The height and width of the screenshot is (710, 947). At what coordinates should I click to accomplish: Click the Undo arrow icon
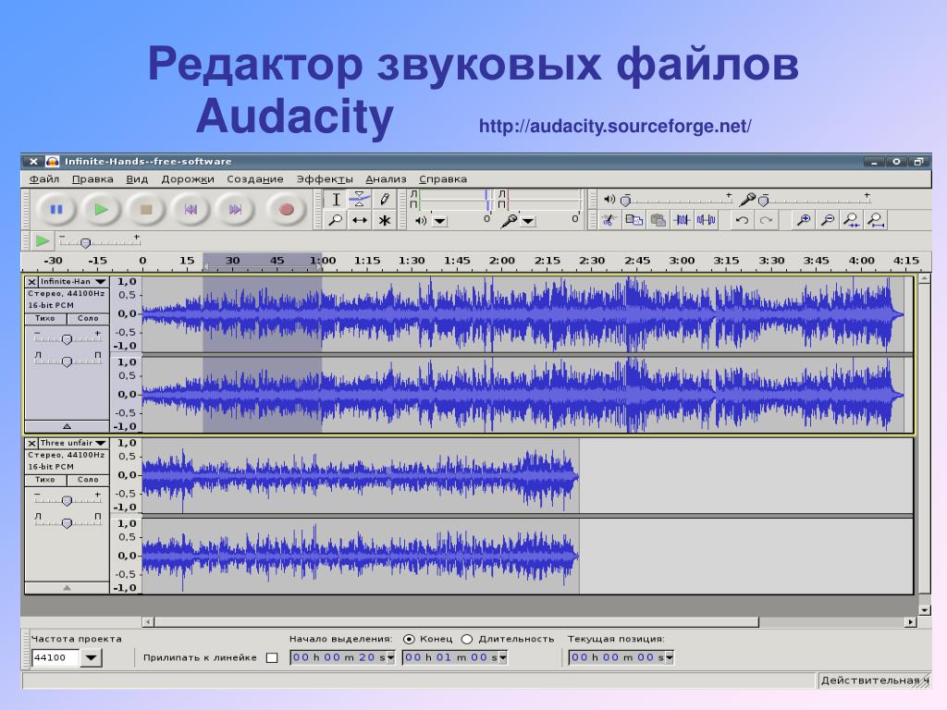pos(743,220)
